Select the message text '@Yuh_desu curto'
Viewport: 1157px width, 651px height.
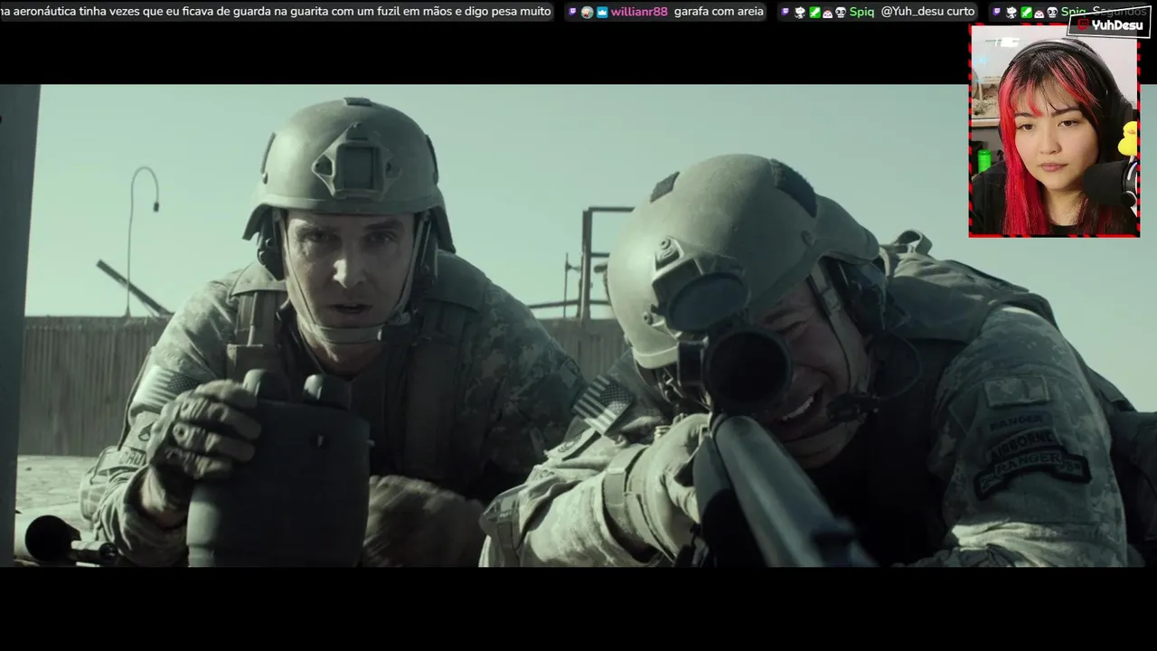pos(927,12)
